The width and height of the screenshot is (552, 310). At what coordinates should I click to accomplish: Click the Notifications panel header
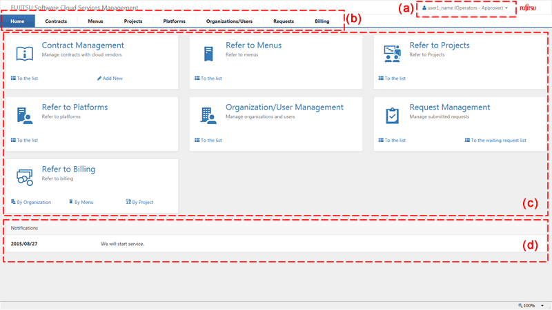(x=275, y=228)
